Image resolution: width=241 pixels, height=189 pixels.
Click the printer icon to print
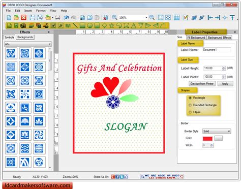(x=57, y=17)
